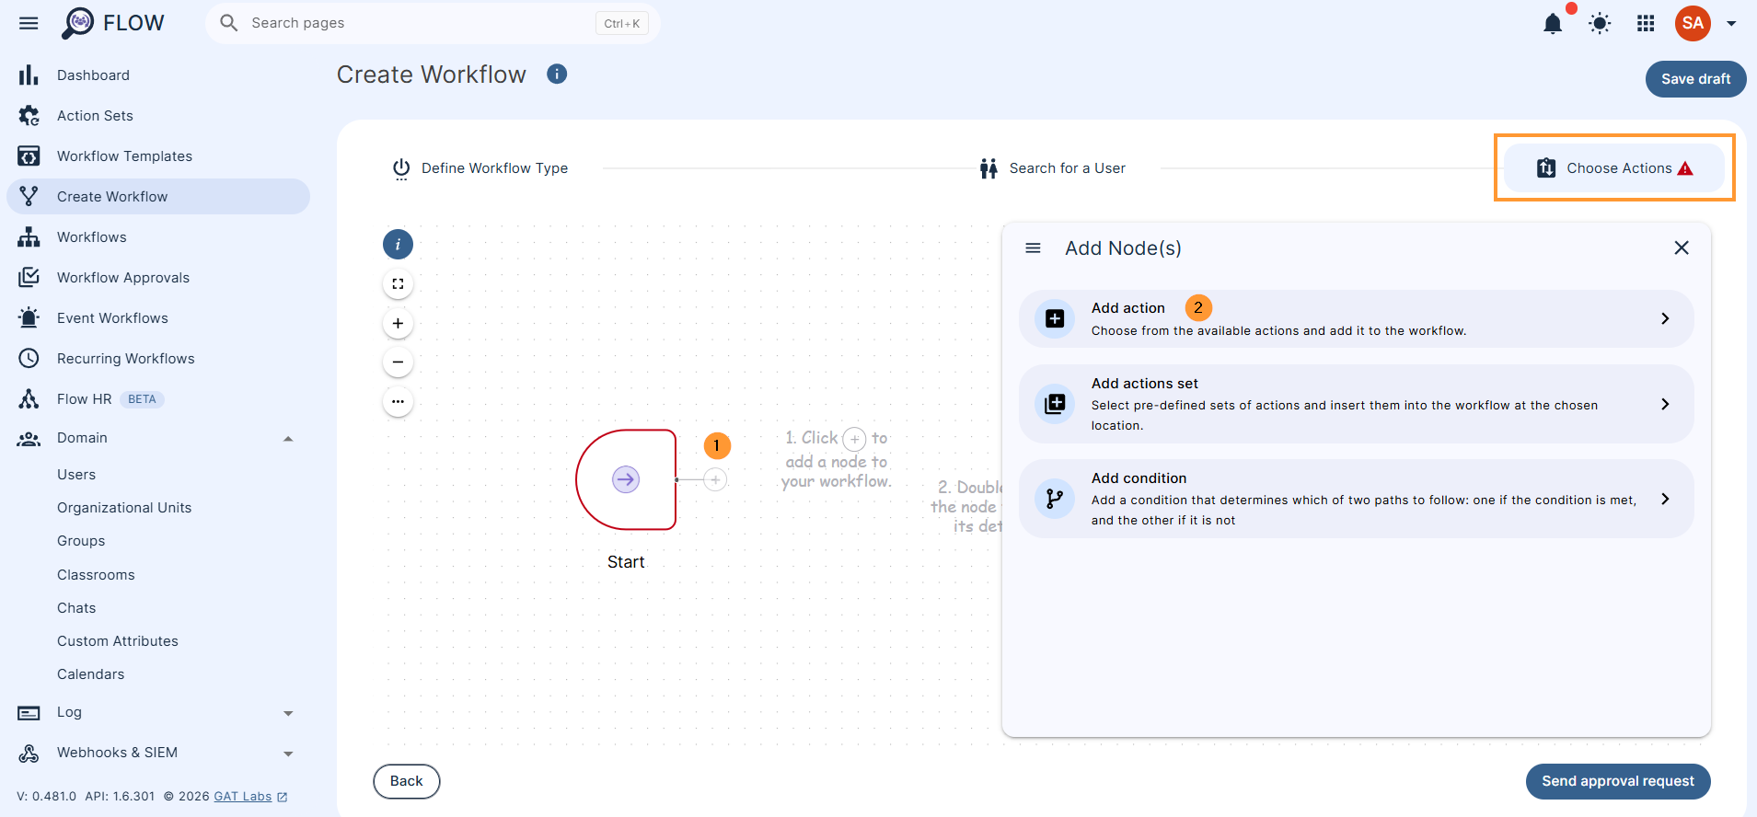Open the hamburger navigation menu

(x=29, y=23)
